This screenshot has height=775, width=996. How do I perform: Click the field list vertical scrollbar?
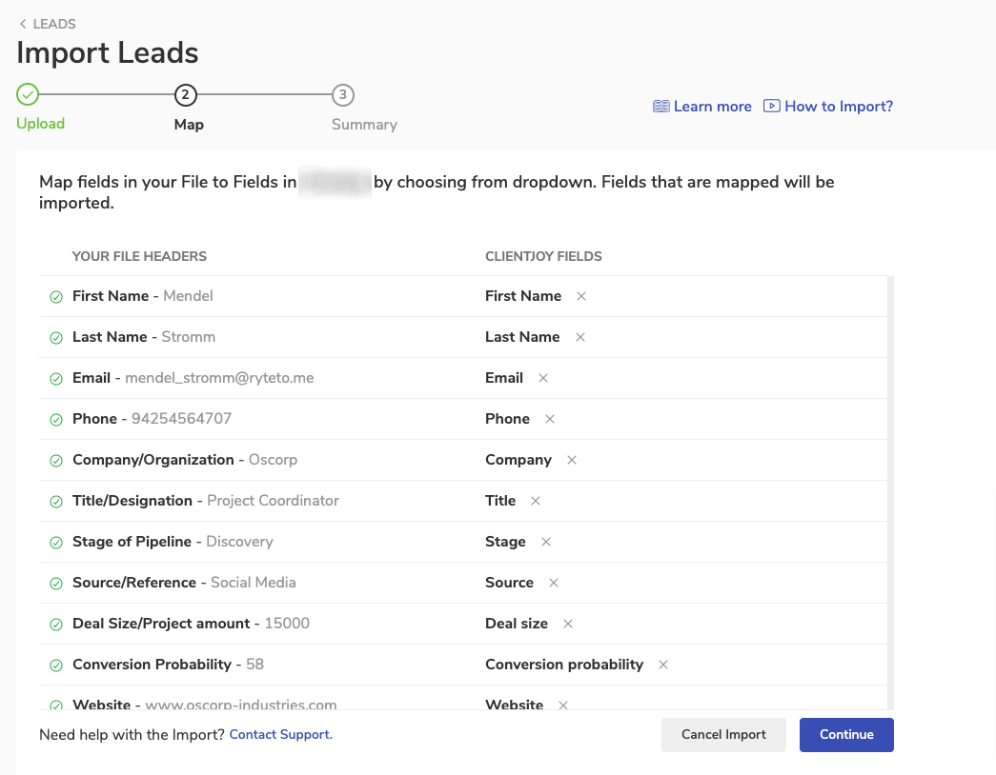point(890,476)
